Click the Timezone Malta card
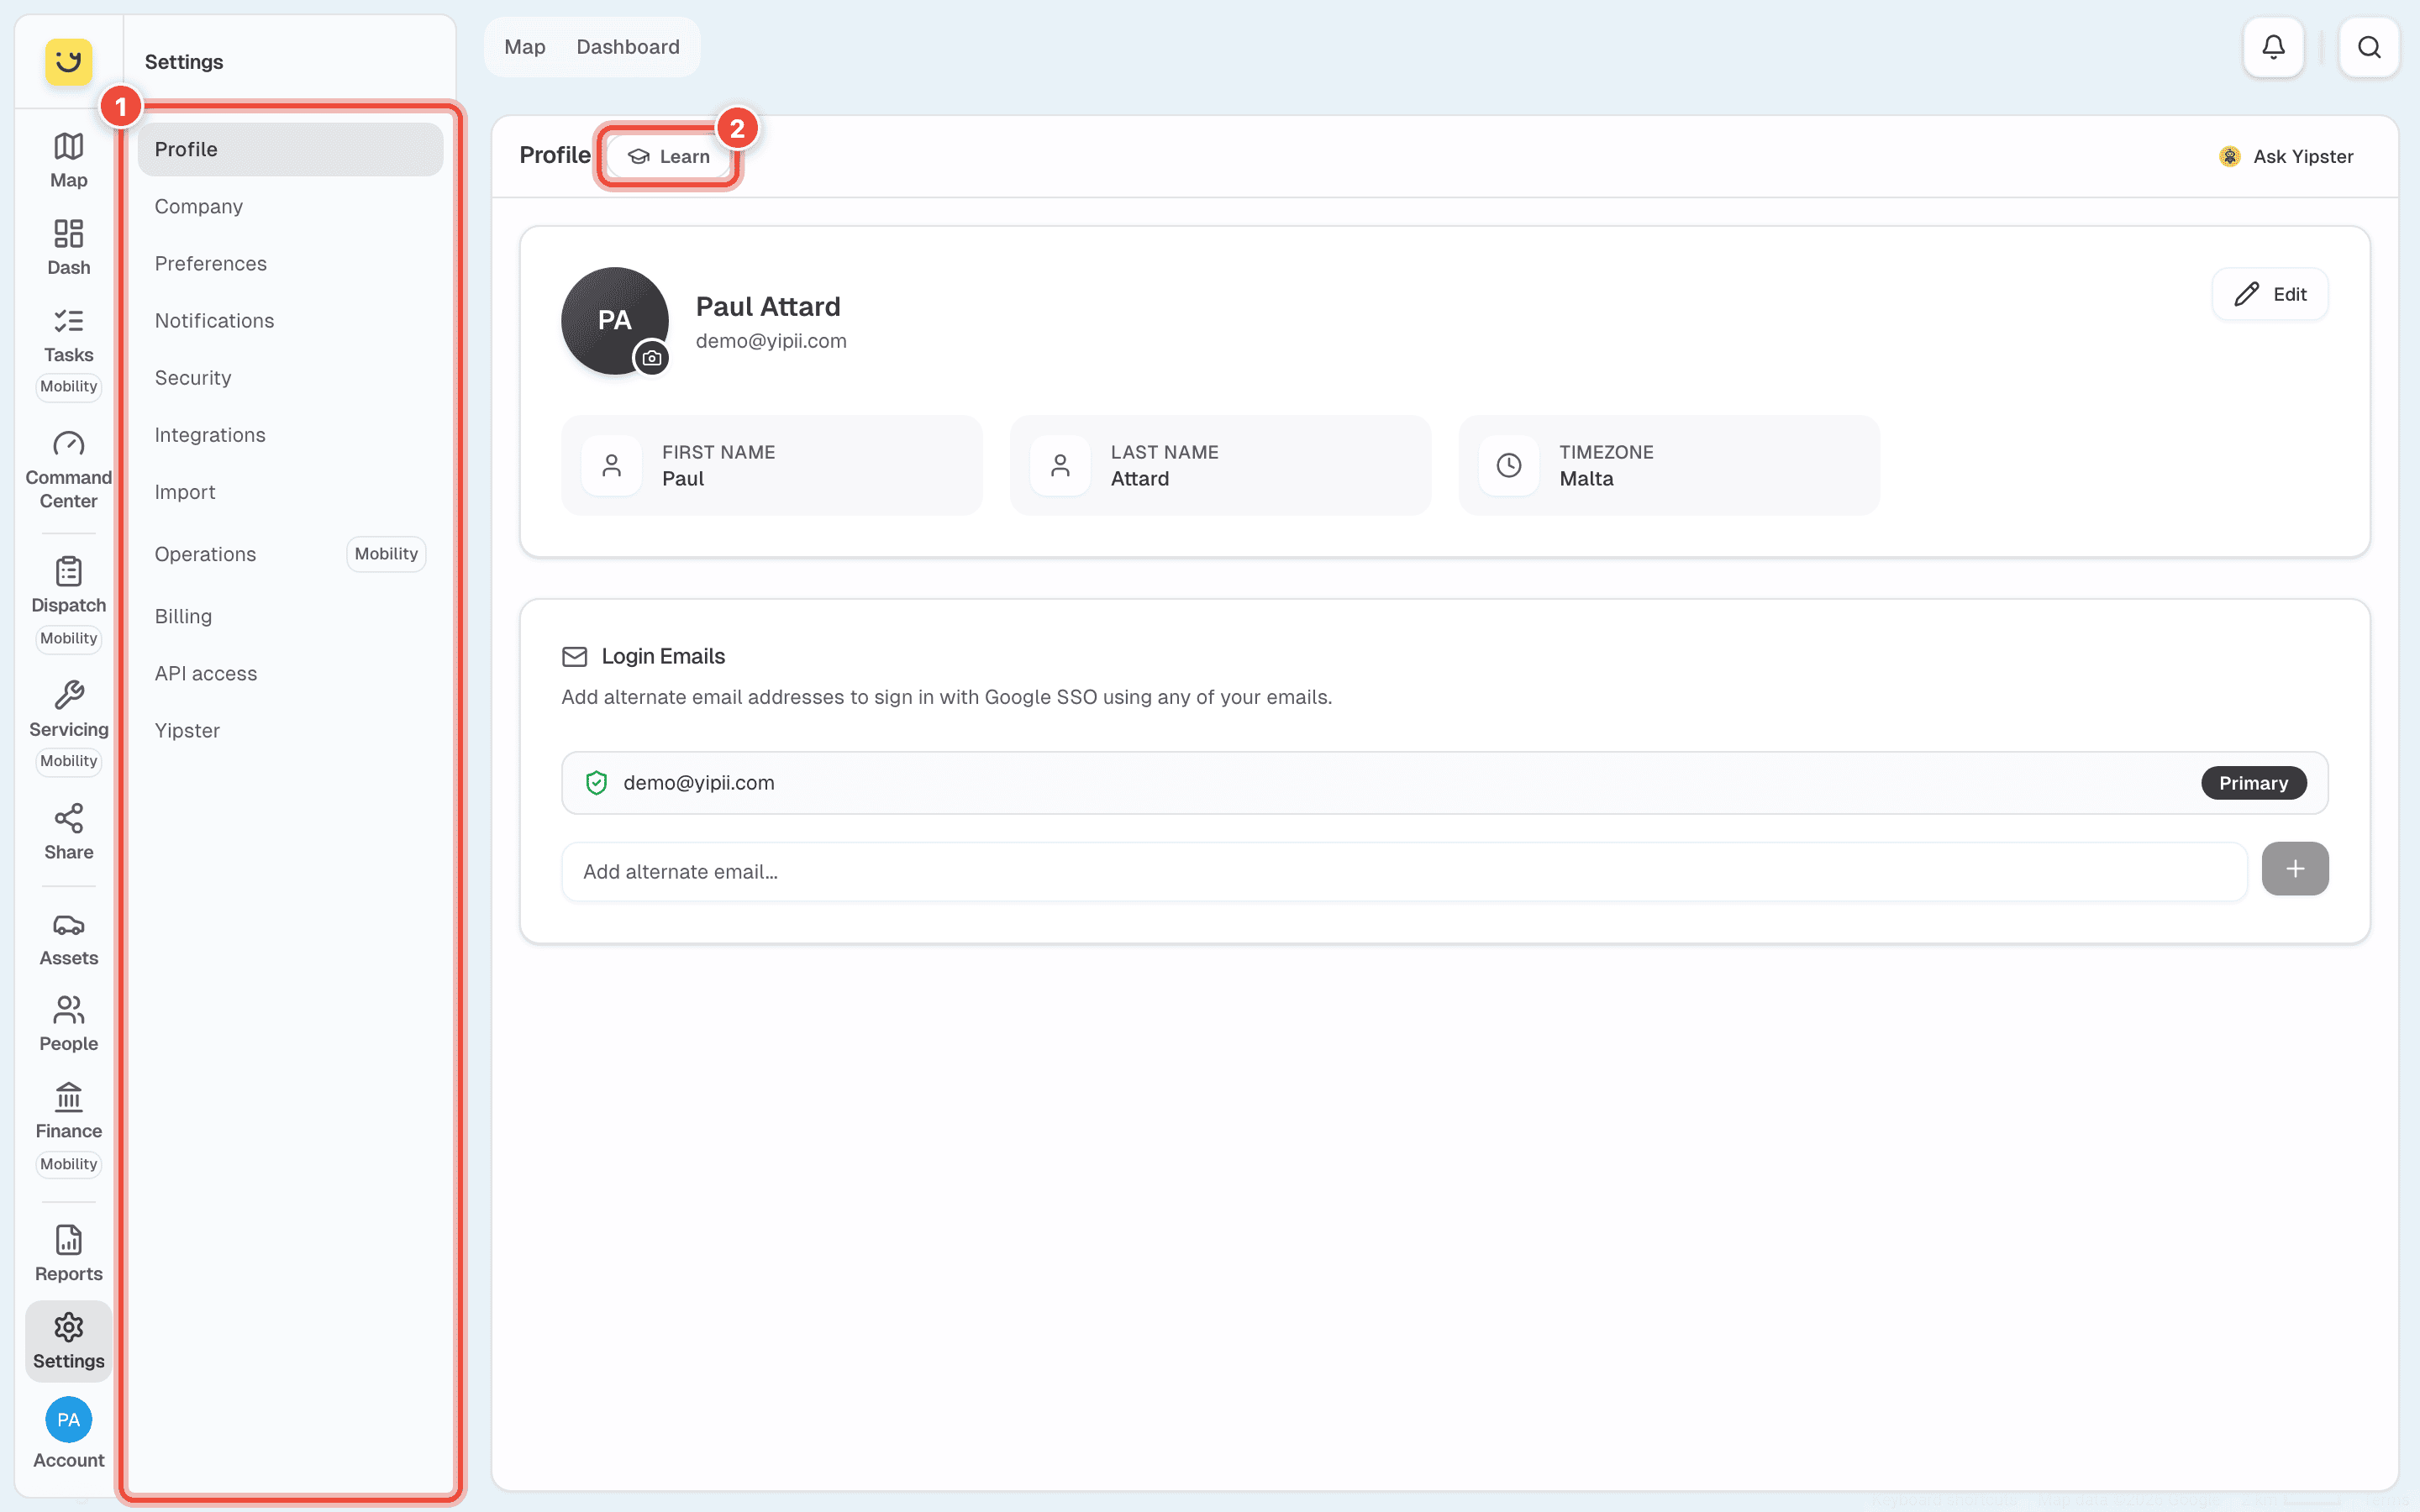This screenshot has width=2420, height=1512. (1669, 465)
